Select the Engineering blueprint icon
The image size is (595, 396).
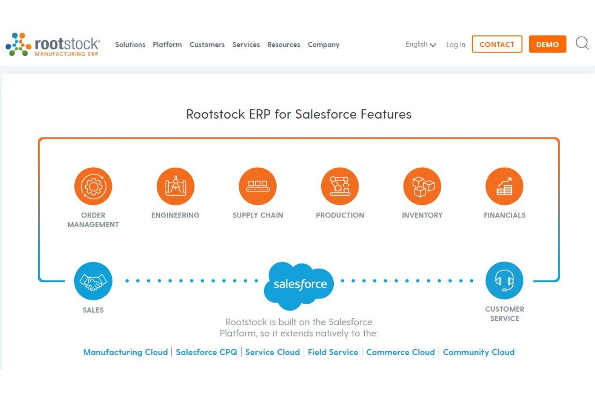176,186
